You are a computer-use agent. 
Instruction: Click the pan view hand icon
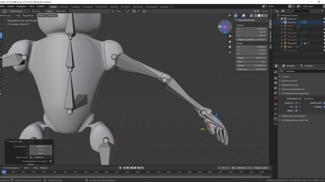coord(230,41)
